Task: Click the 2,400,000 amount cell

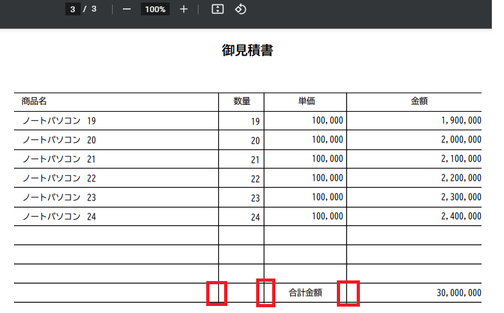Action: (x=460, y=217)
